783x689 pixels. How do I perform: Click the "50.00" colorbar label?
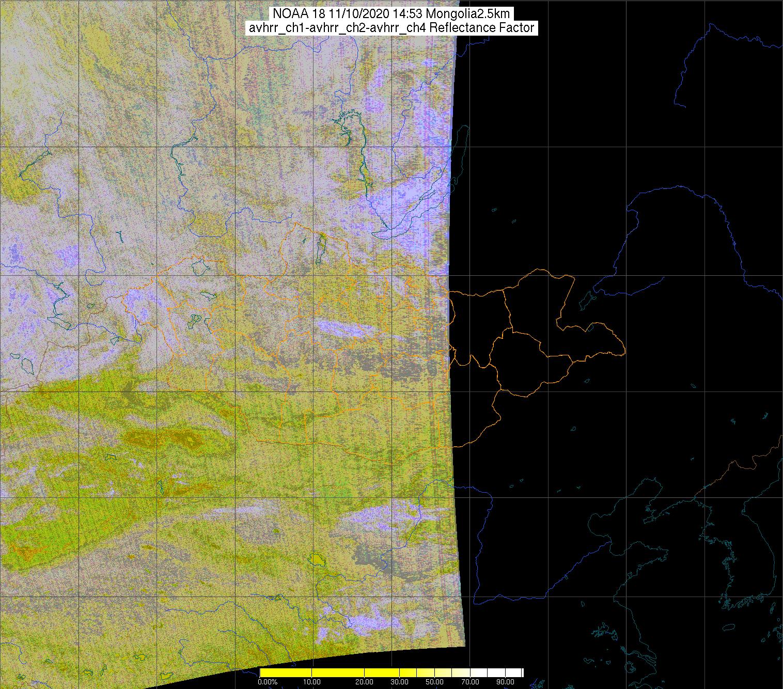point(435,682)
